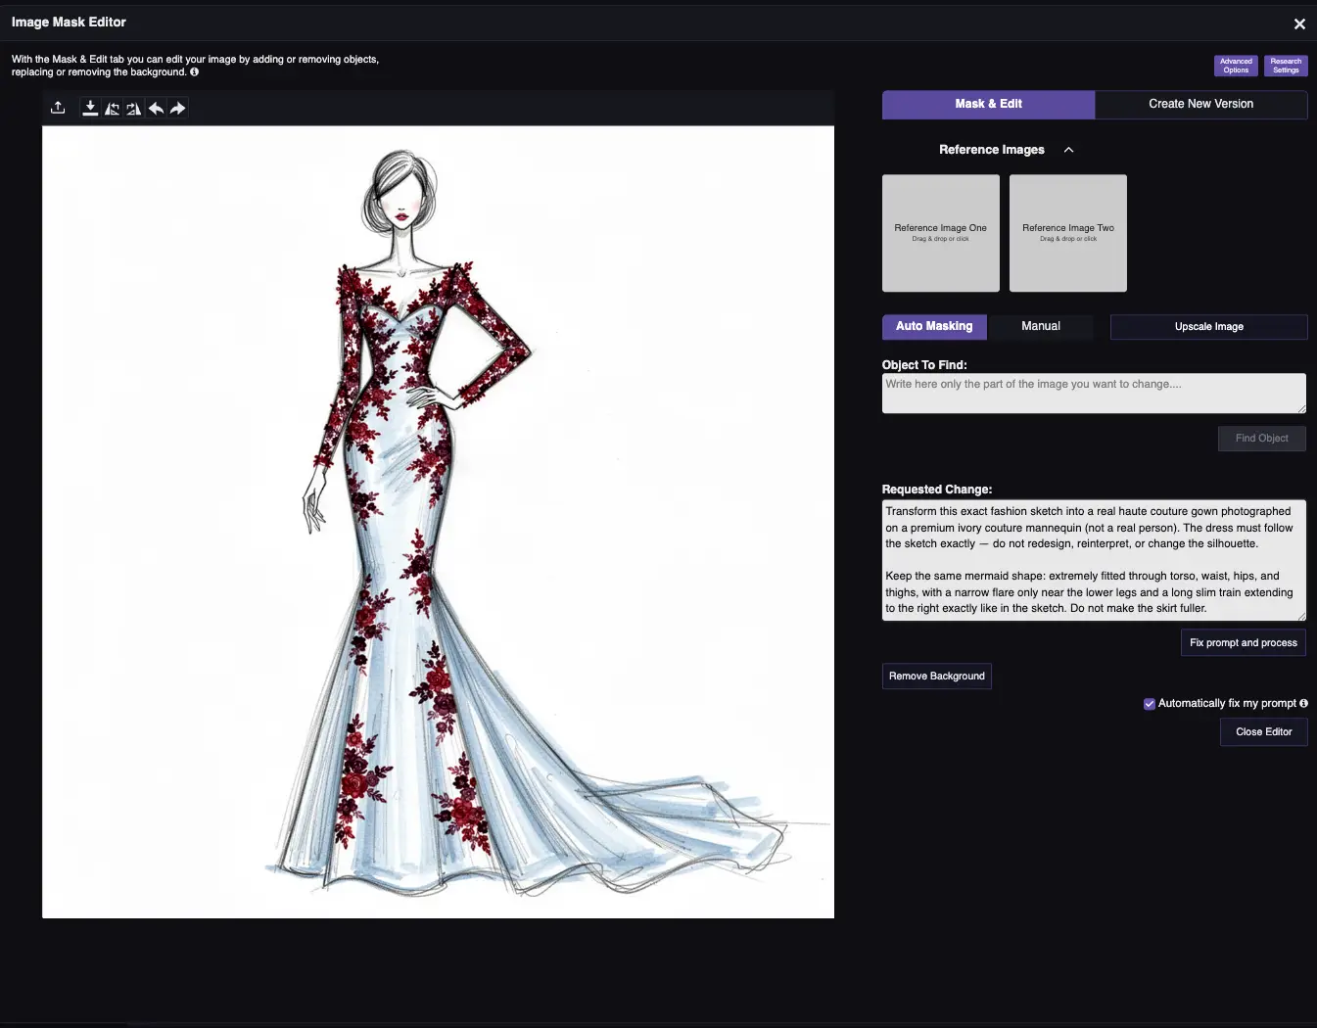Uncheck Automatically fix my prompt checkbox
This screenshot has width=1317, height=1028.
click(1150, 704)
